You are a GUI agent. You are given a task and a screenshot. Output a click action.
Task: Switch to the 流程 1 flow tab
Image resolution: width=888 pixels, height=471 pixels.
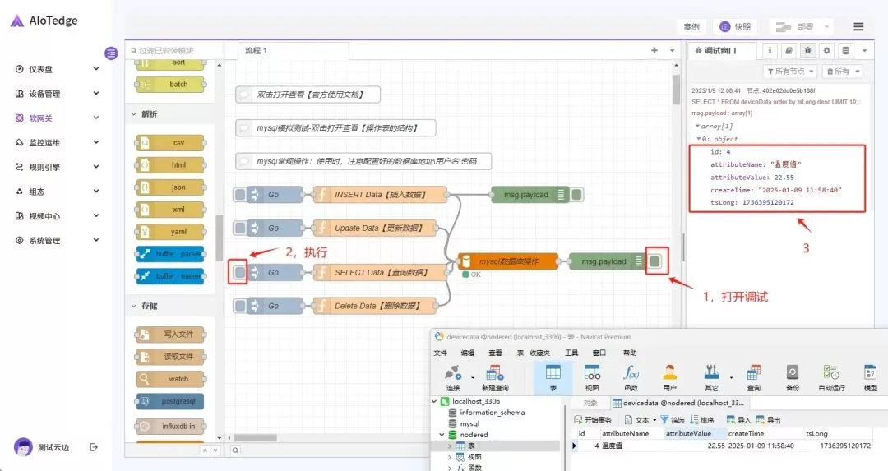pos(257,51)
